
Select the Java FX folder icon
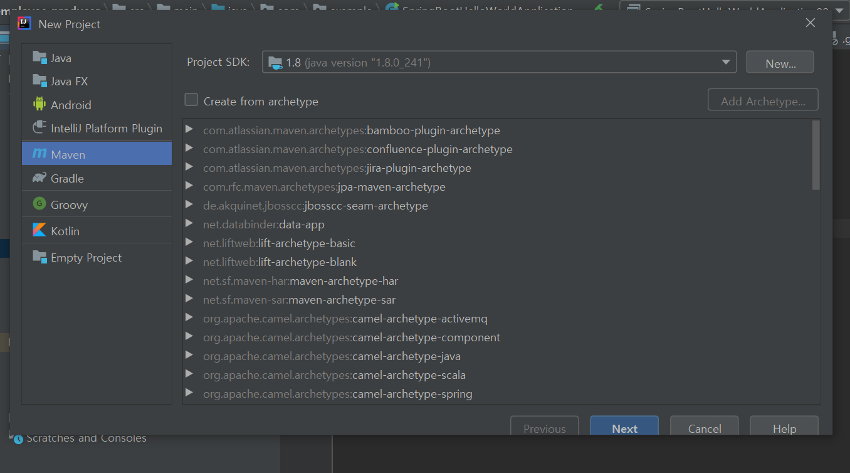point(39,81)
